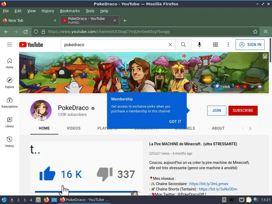Open the Twitch link on the banner
272x204 pixels.
point(223,87)
